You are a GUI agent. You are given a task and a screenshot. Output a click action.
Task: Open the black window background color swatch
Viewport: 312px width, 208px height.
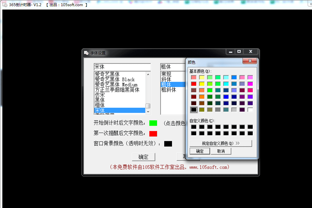pos(168,144)
